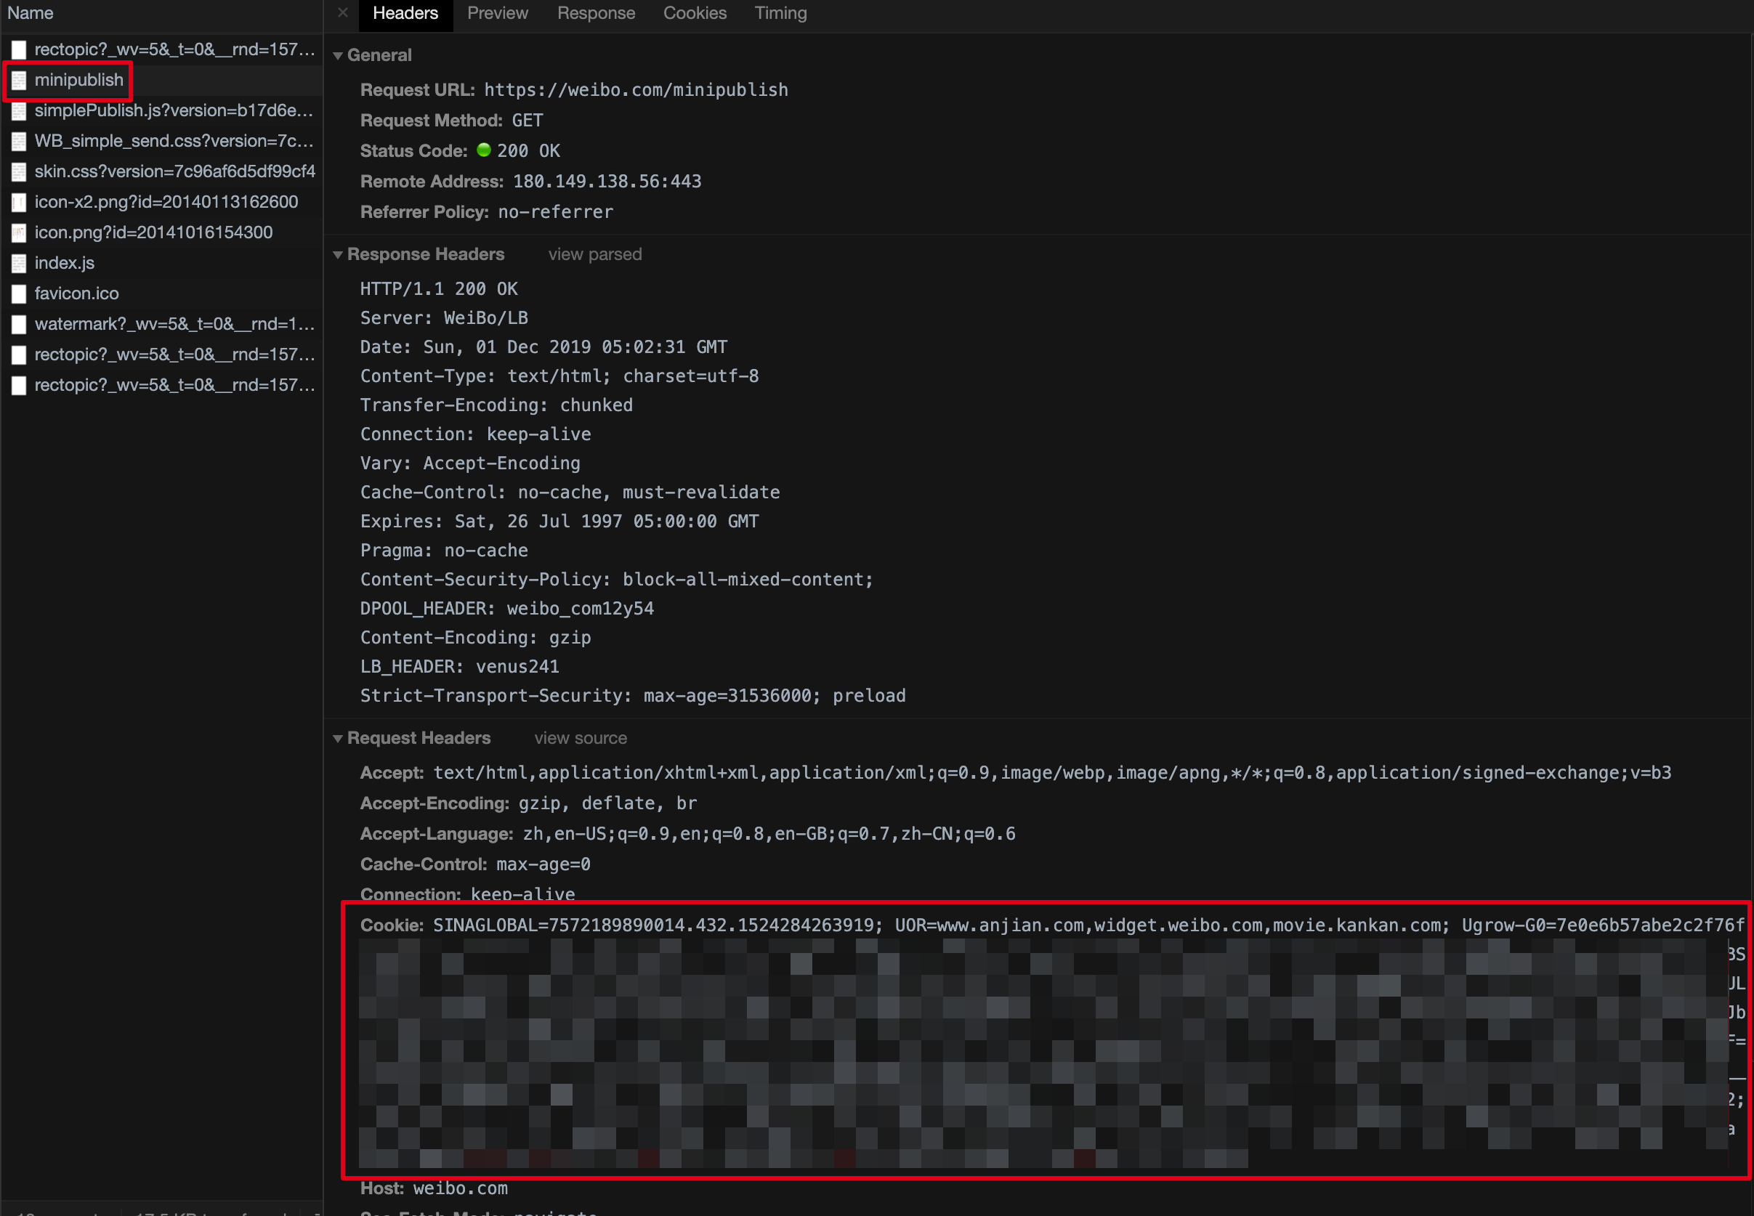Click the Host: weibo.com header line
Screen dimensions: 1754x1216
(434, 1188)
